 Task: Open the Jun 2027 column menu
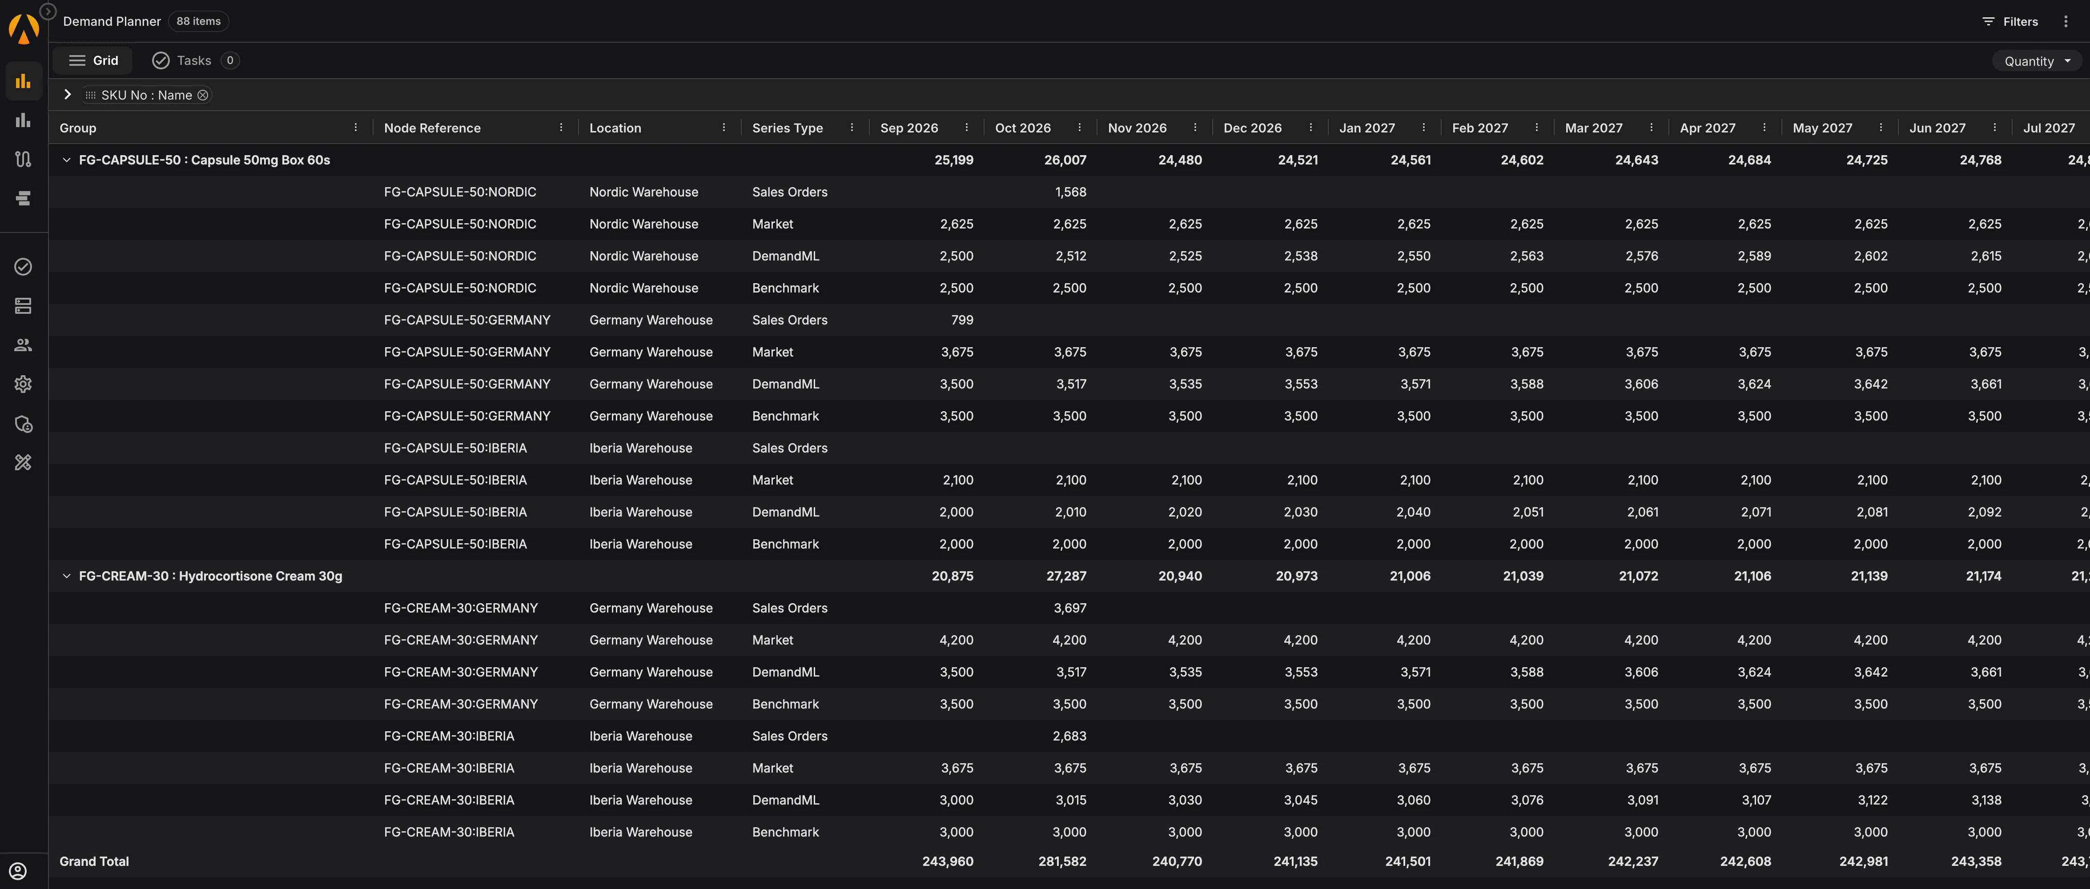click(1994, 128)
